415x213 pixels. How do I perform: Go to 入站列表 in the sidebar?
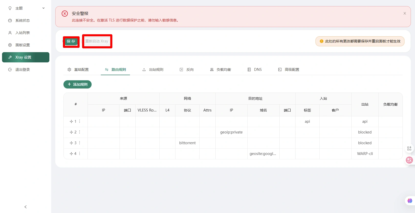click(23, 33)
